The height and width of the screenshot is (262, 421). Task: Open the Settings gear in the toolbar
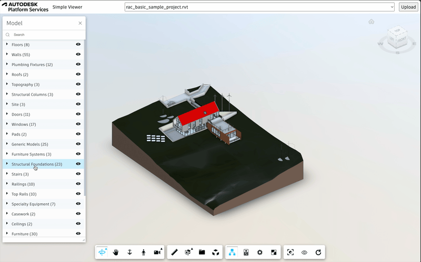(259, 253)
